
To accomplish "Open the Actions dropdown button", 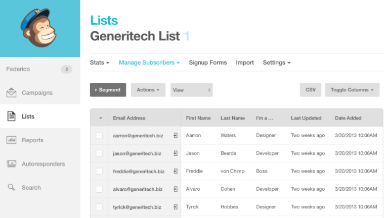I will (x=148, y=90).
